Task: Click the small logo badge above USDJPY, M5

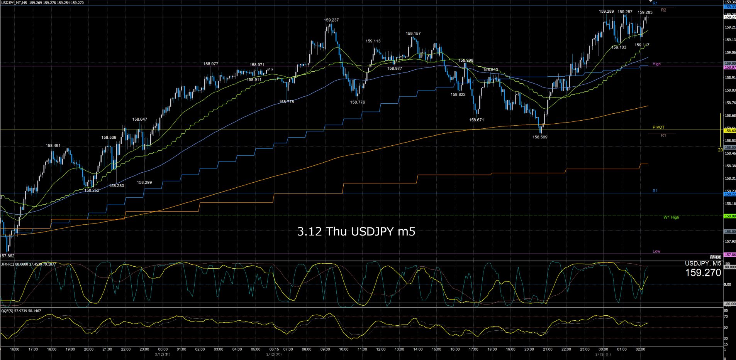Action: tap(715, 257)
